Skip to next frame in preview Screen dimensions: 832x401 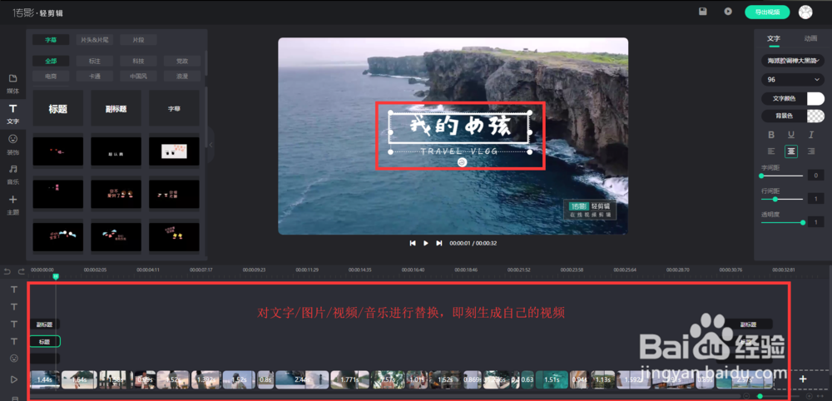point(438,243)
